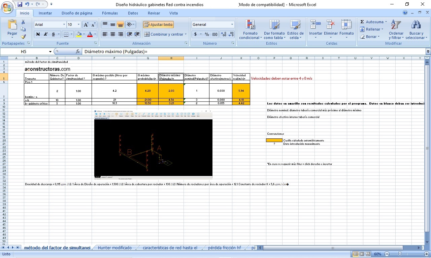Image resolution: width=431 pixels, height=258 pixels.
Task: Apply cell borders button
Action: (66, 34)
